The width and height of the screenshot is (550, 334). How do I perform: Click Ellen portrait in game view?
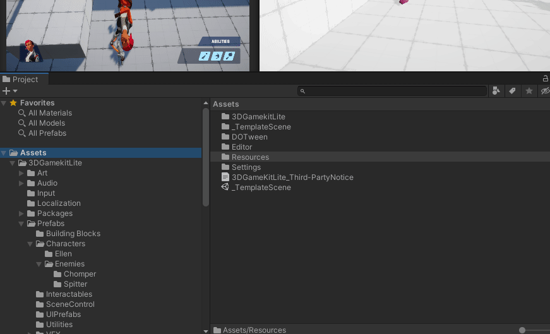31,51
